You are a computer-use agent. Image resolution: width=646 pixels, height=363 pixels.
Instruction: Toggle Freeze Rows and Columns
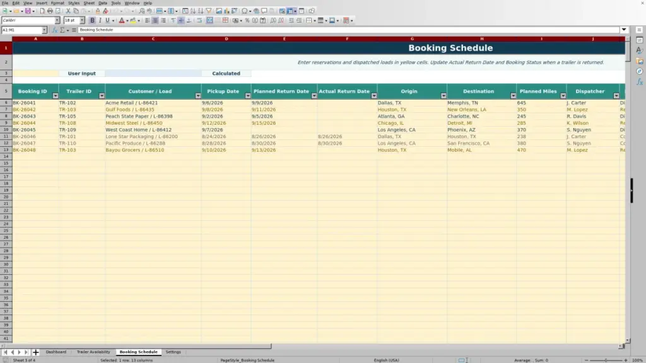tap(290, 11)
